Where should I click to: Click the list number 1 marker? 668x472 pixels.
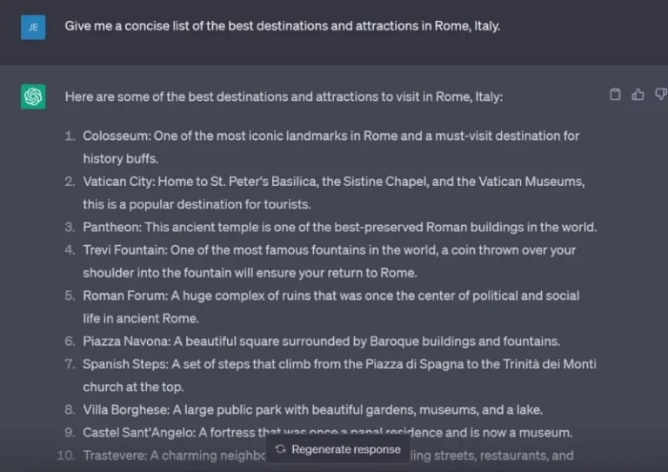point(70,136)
